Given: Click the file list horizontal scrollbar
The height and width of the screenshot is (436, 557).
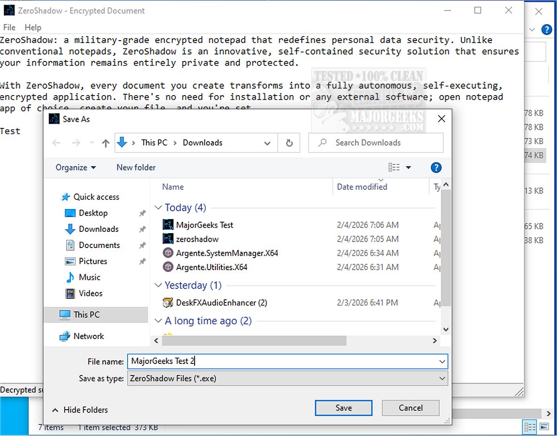Looking at the screenshot, I should (x=253, y=340).
